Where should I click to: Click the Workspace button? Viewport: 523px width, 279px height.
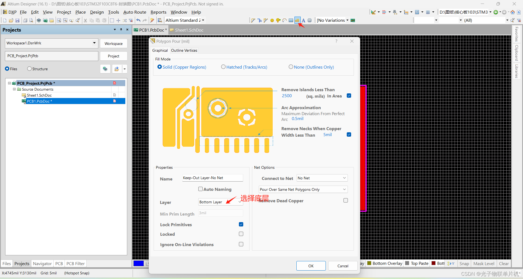click(114, 44)
